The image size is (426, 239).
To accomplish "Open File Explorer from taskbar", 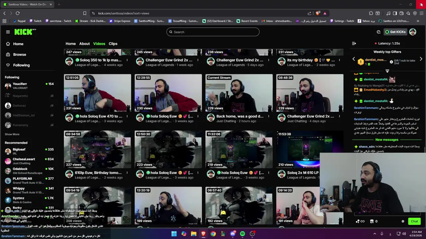I will coord(193,234).
